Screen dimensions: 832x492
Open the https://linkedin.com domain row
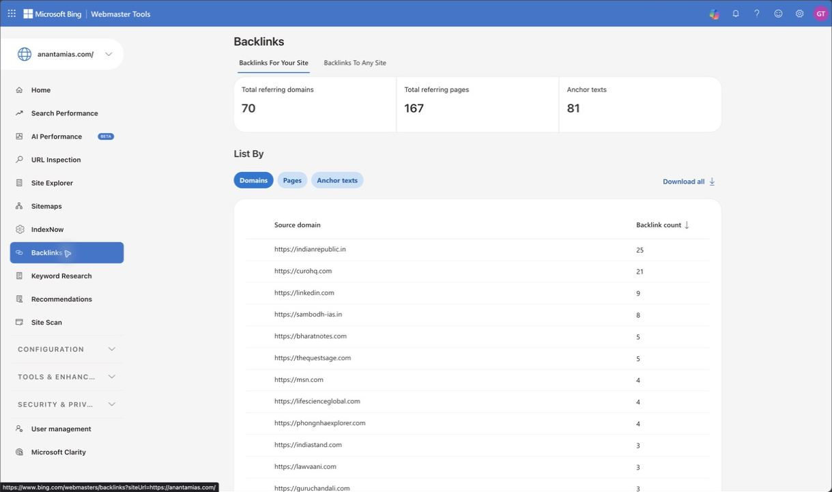point(478,293)
